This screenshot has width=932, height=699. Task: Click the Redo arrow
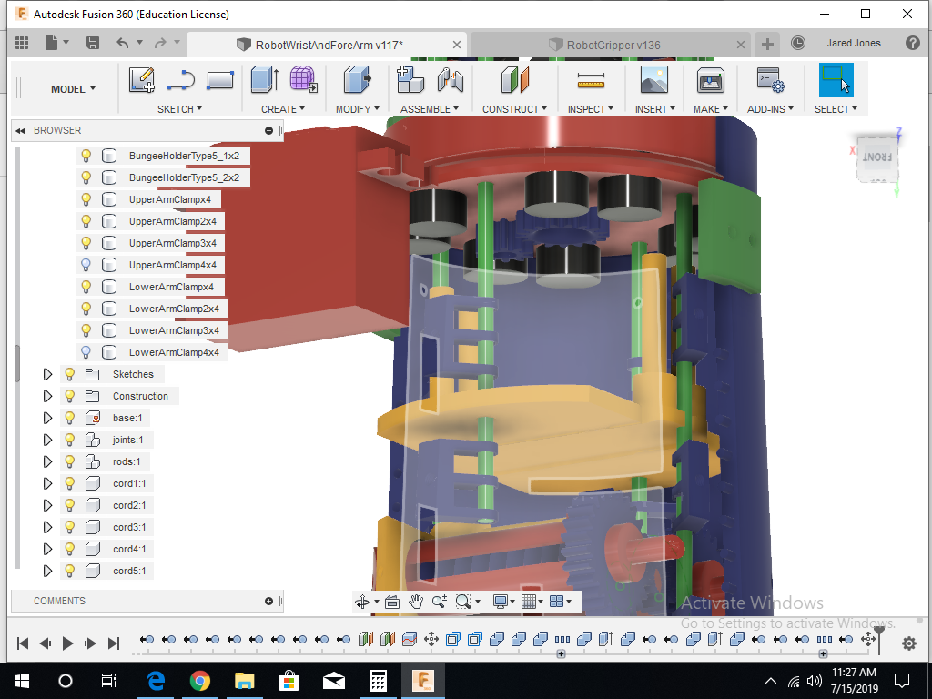pyautogui.click(x=160, y=43)
